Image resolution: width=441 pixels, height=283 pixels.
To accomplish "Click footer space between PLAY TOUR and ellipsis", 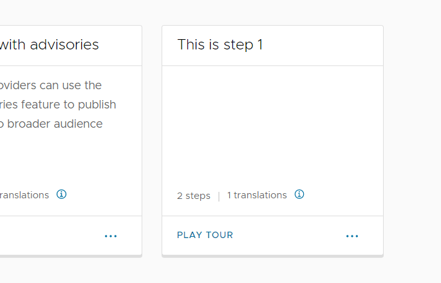I will tap(290, 236).
